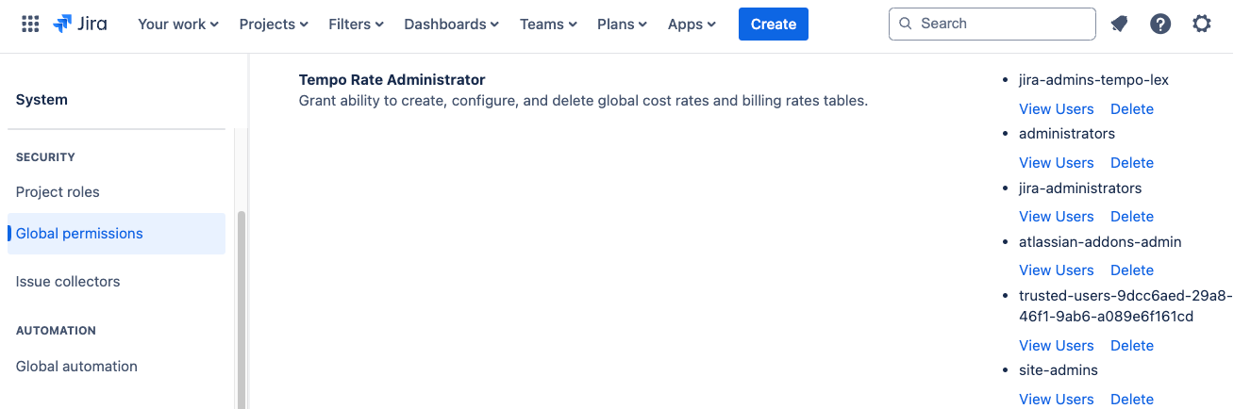Open the settings gear icon
This screenshot has width=1234, height=409.
point(1201,25)
